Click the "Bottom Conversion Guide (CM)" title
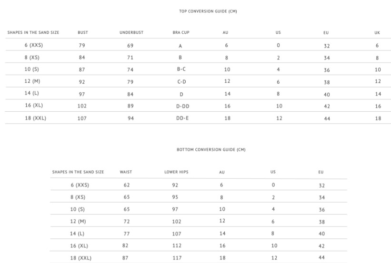 [211, 149]
